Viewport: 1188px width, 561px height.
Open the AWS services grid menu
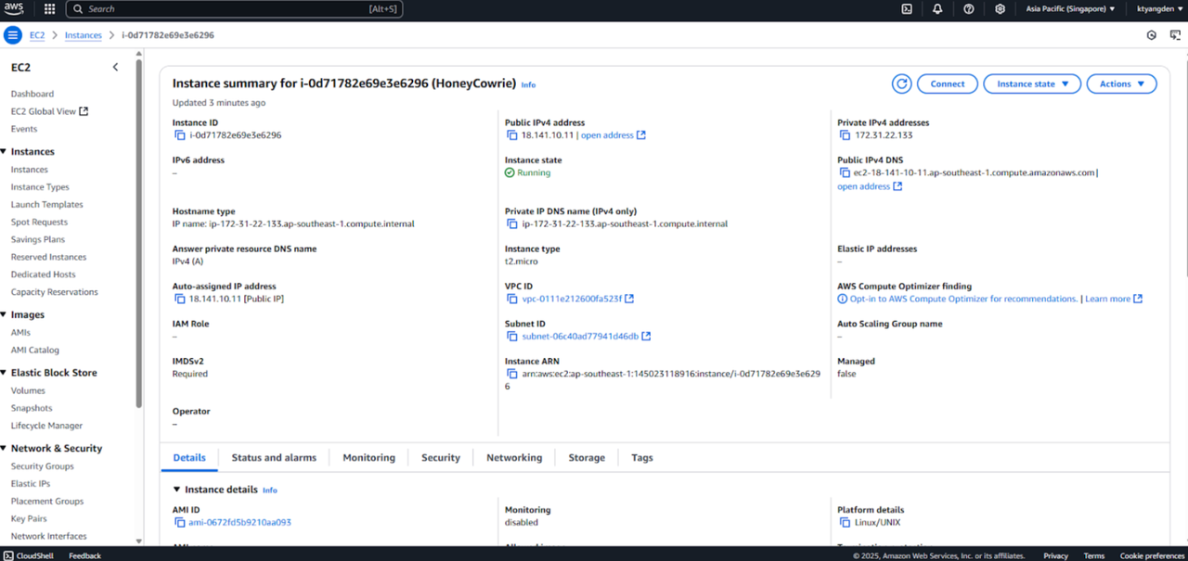[49, 9]
